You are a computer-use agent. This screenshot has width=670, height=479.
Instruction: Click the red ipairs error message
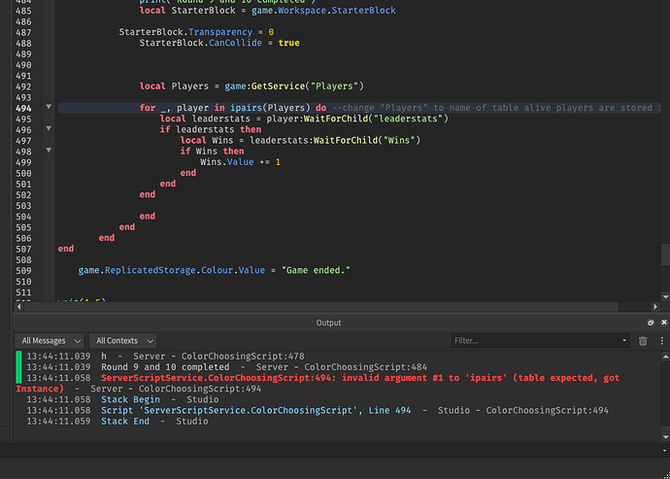point(318,383)
